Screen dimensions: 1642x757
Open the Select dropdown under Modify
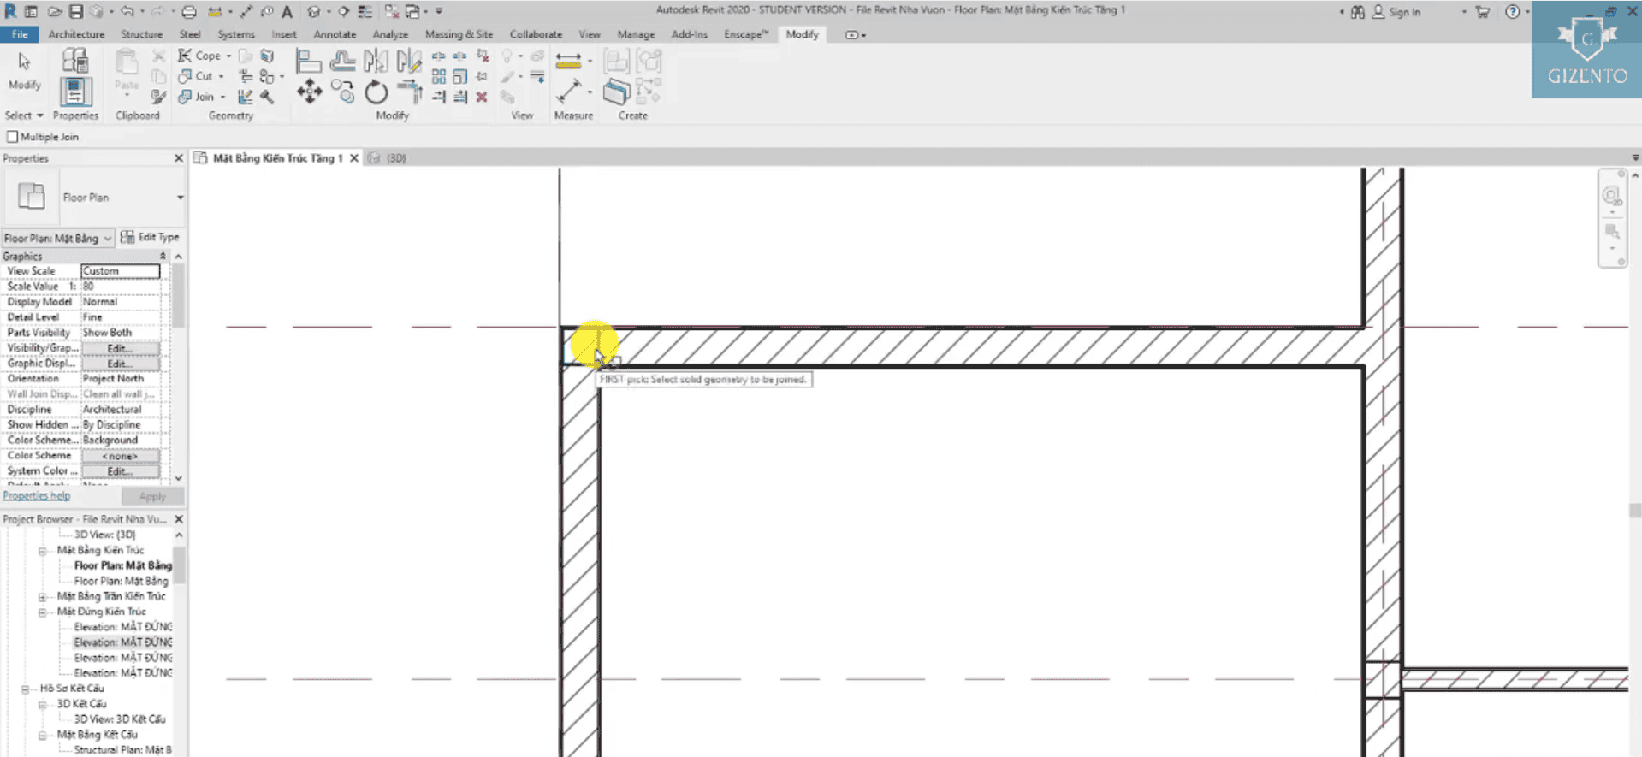click(23, 115)
